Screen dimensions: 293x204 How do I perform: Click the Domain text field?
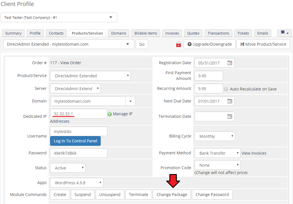(88, 101)
